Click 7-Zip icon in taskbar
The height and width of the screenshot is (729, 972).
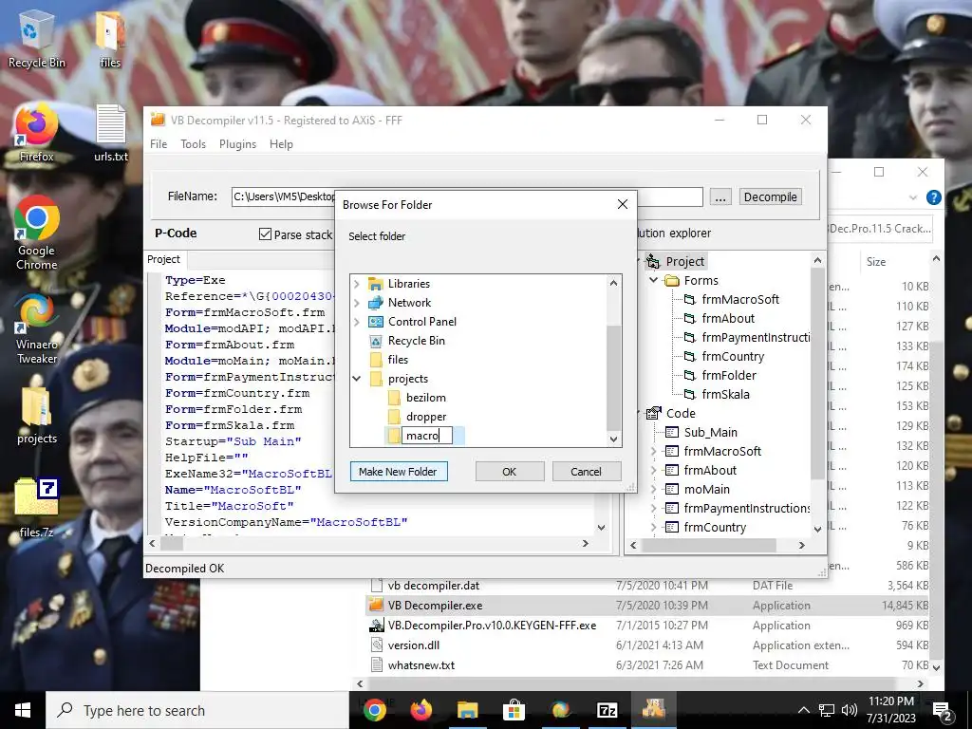point(607,710)
